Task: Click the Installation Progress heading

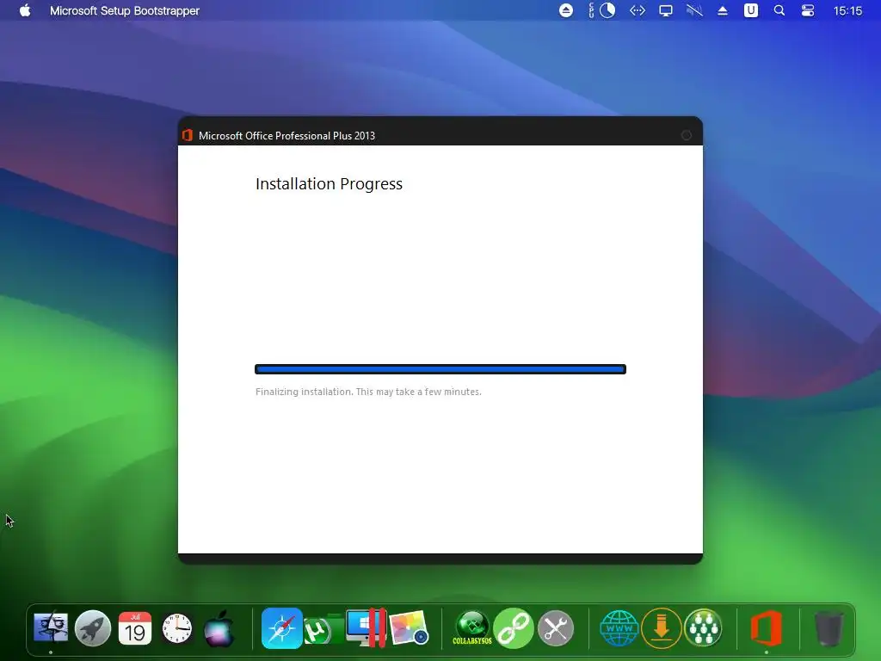Action: pyautogui.click(x=329, y=184)
